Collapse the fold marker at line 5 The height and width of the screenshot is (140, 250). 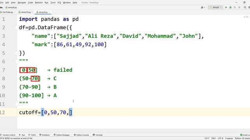tap(16, 53)
